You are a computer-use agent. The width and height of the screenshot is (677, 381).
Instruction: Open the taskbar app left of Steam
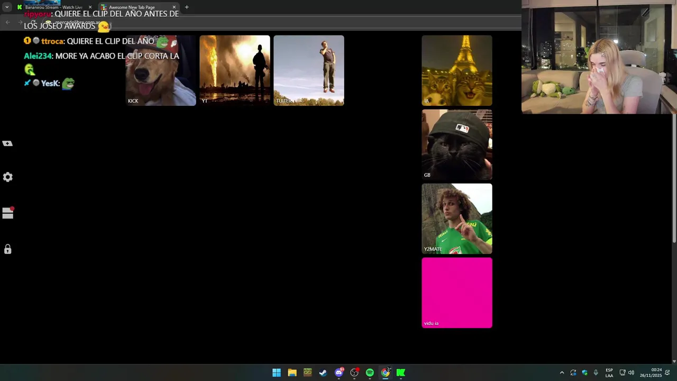(308, 373)
